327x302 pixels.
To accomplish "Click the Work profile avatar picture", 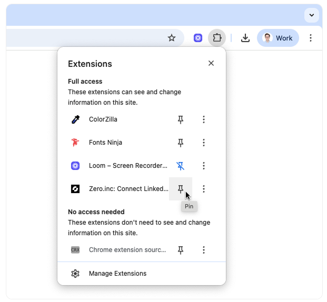I will 267,38.
